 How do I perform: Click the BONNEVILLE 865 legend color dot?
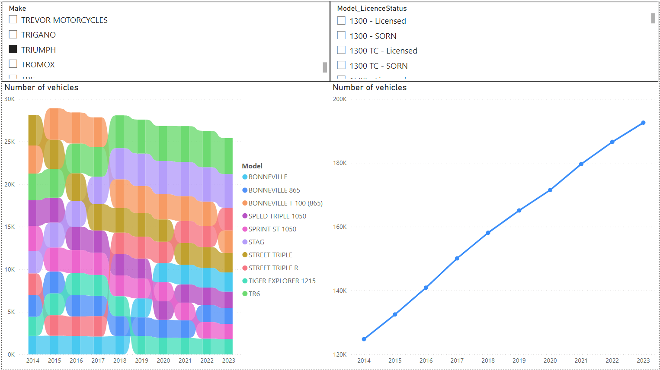245,190
